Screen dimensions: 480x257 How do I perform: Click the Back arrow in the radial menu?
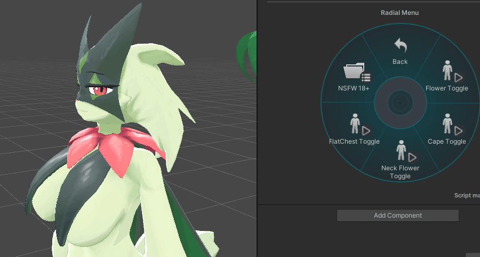click(x=400, y=45)
